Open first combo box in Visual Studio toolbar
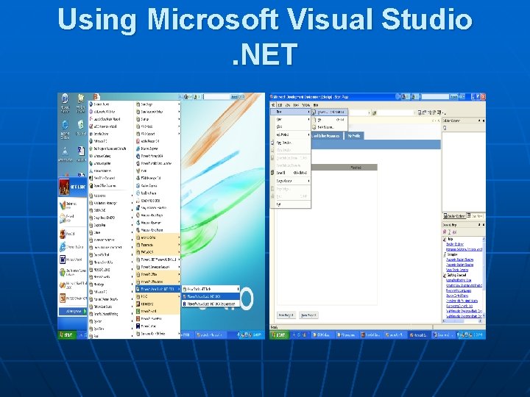This screenshot has height=397, width=530. (359, 112)
